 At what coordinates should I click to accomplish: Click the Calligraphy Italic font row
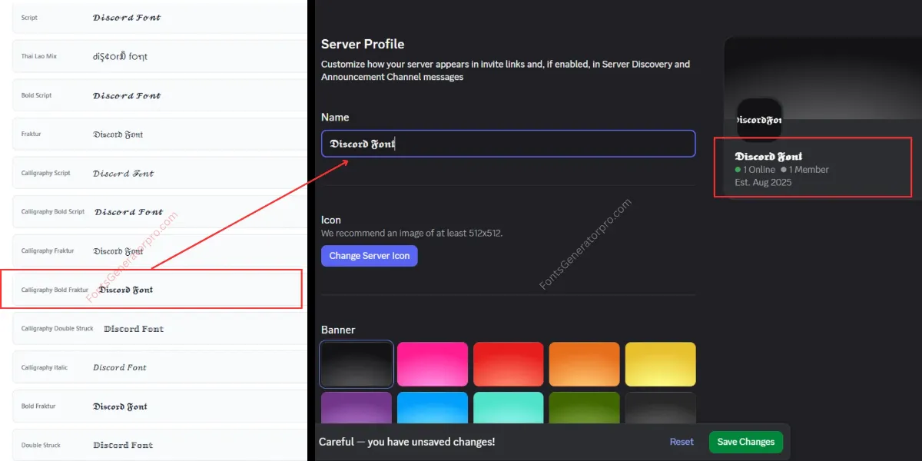158,367
